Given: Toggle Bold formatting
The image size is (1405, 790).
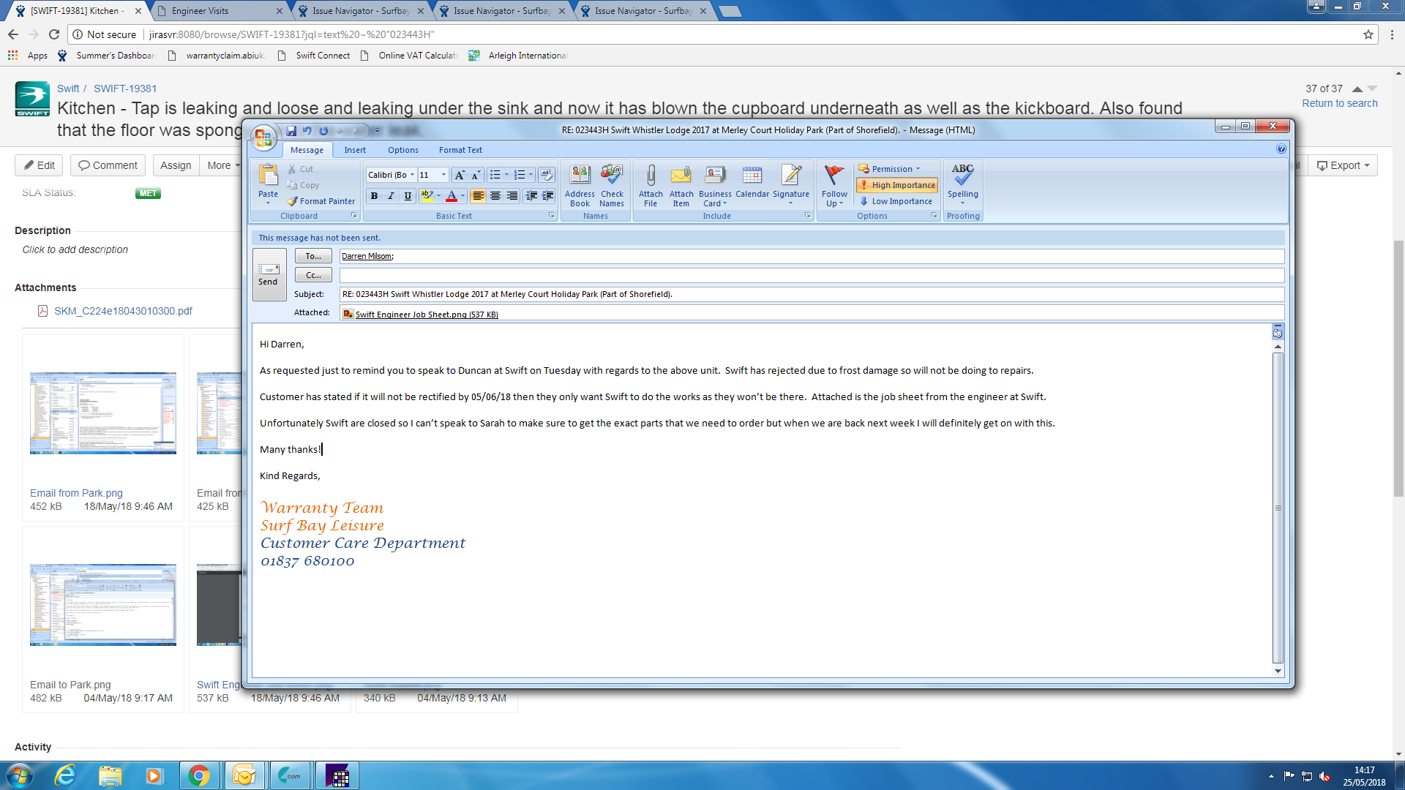Looking at the screenshot, I should 374,196.
